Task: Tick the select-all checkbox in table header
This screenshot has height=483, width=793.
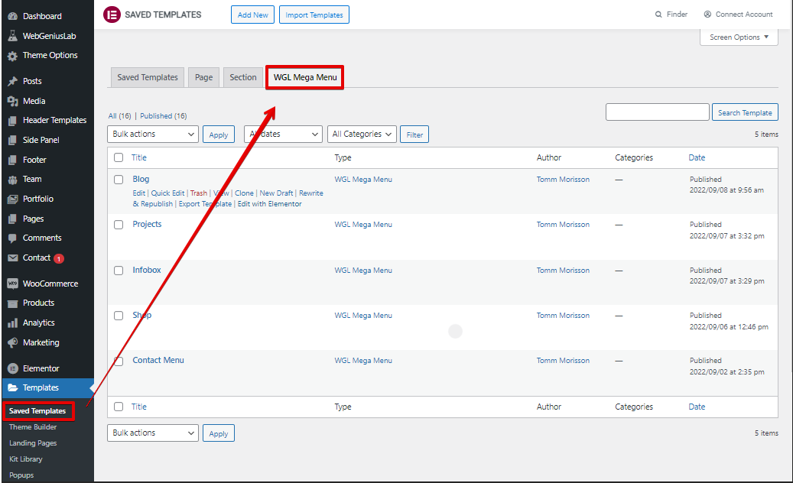Action: pyautogui.click(x=119, y=157)
